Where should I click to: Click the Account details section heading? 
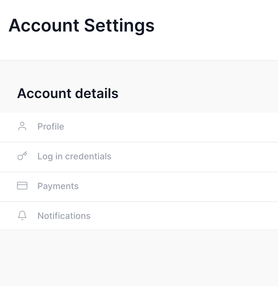coord(68,93)
